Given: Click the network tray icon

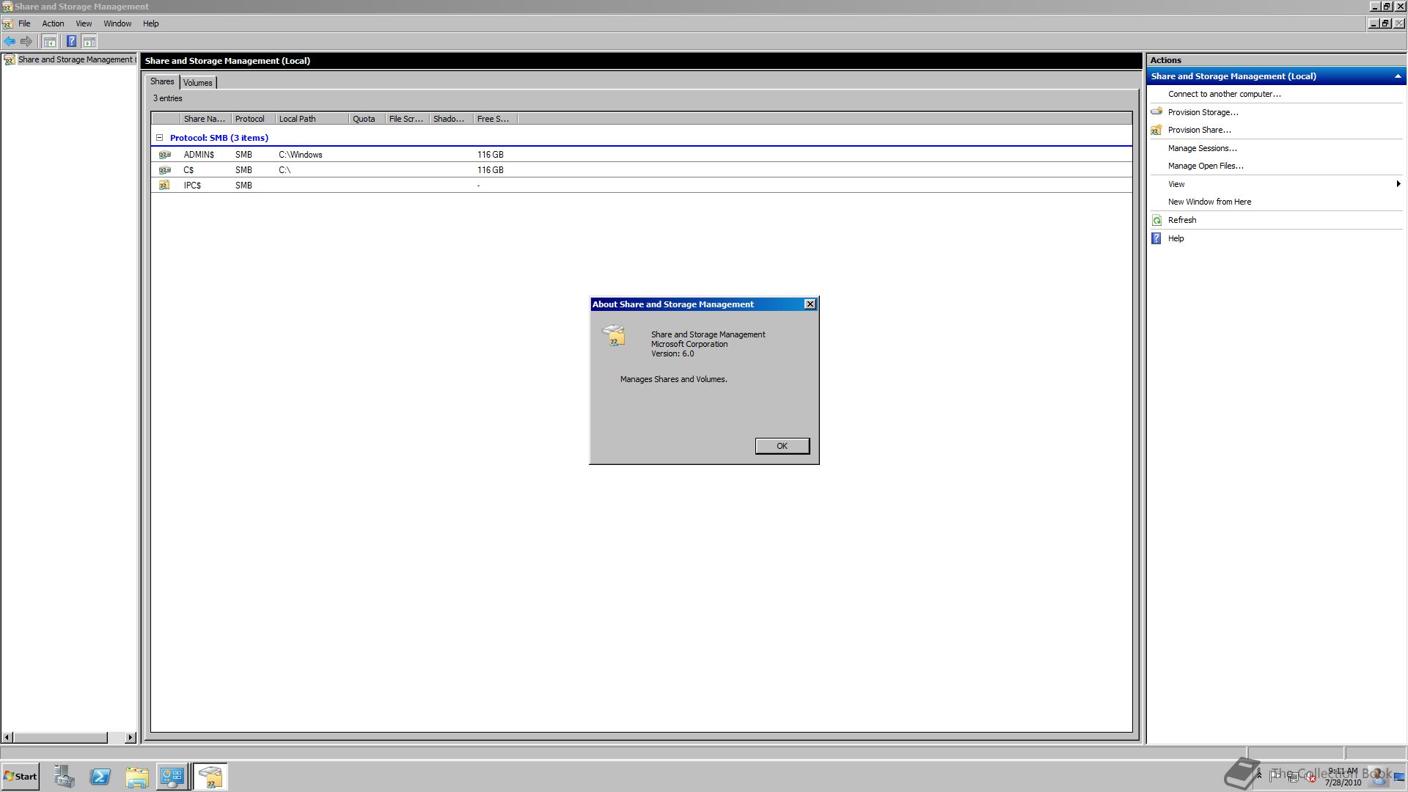Looking at the screenshot, I should click(x=1293, y=777).
